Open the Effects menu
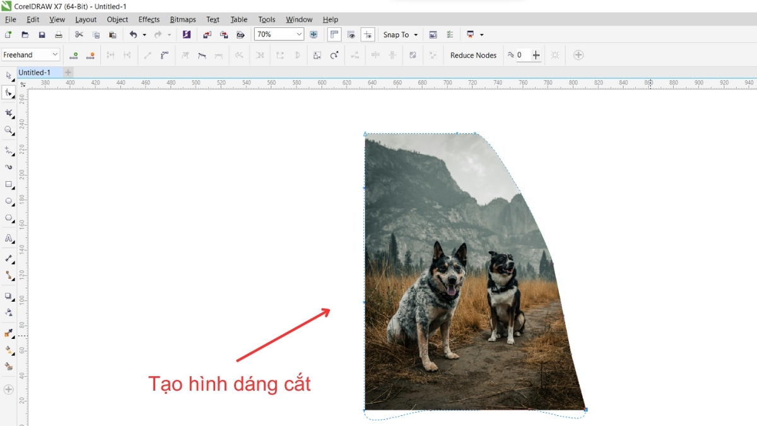The width and height of the screenshot is (757, 426). [149, 20]
